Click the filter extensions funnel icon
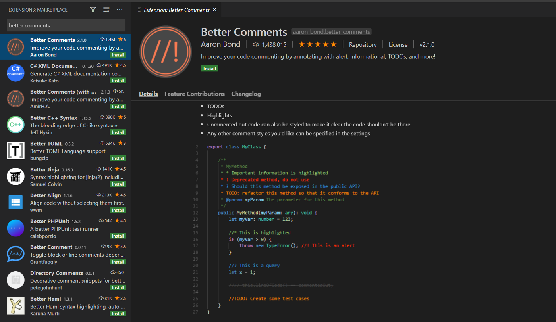Image resolution: width=556 pixels, height=322 pixels. pos(93,10)
